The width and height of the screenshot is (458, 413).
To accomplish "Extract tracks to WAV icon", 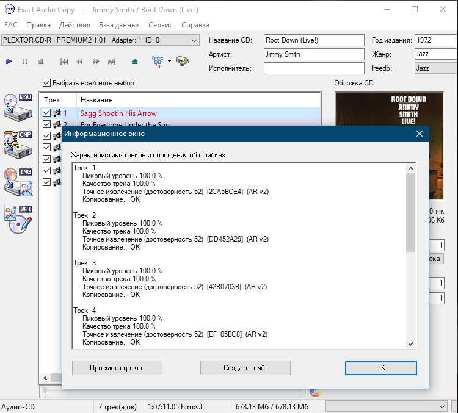I will [x=18, y=107].
